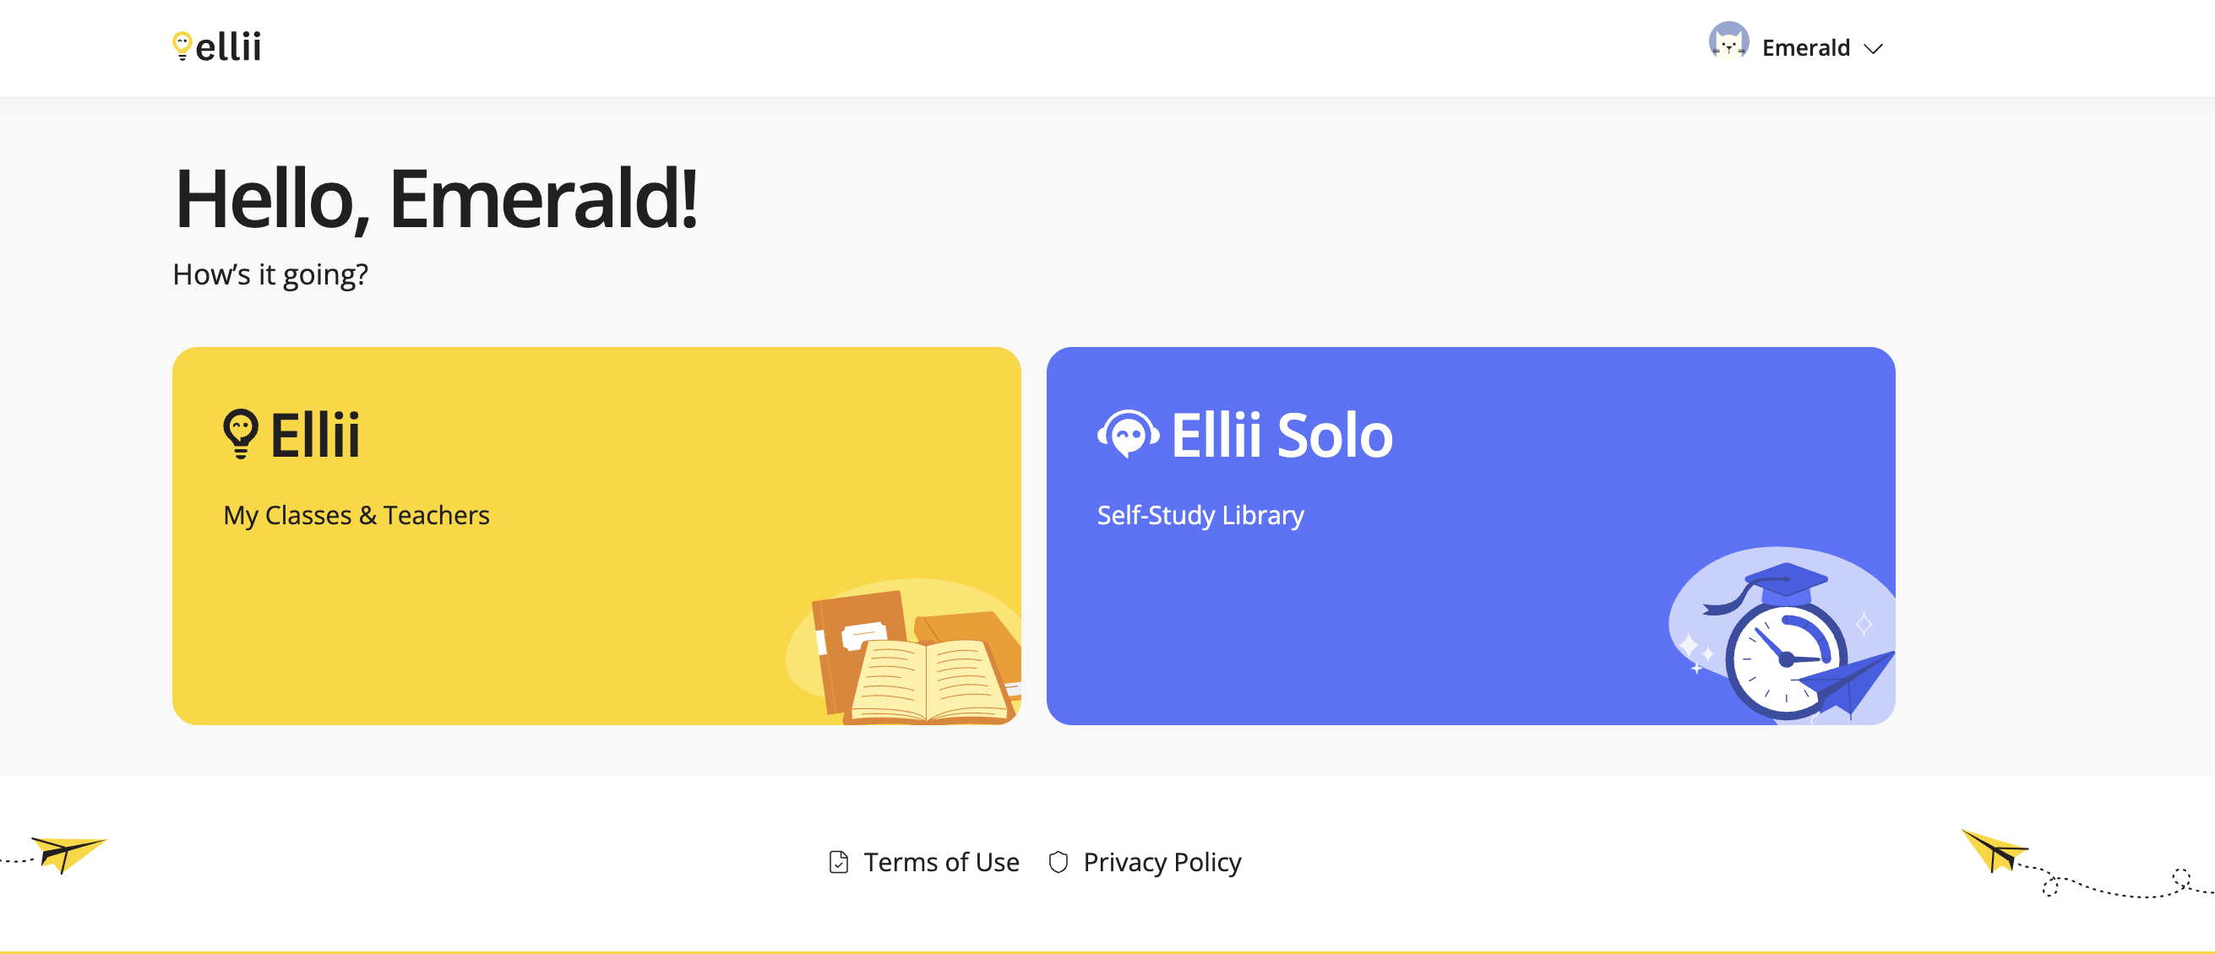Click the blue paper plane on Solo card
This screenshot has width=2215, height=954.
pos(1848,683)
